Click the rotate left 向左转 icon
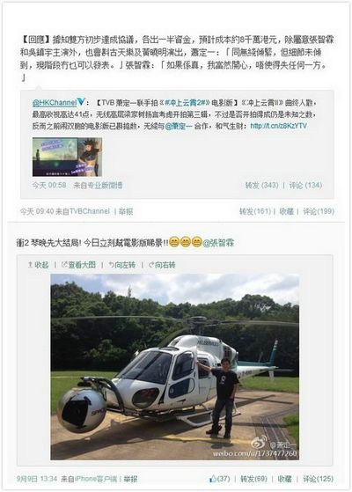 point(112,265)
